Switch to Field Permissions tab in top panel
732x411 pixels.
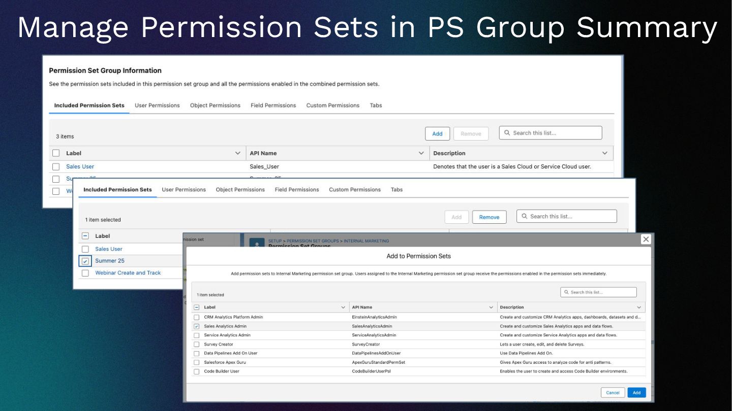273,106
